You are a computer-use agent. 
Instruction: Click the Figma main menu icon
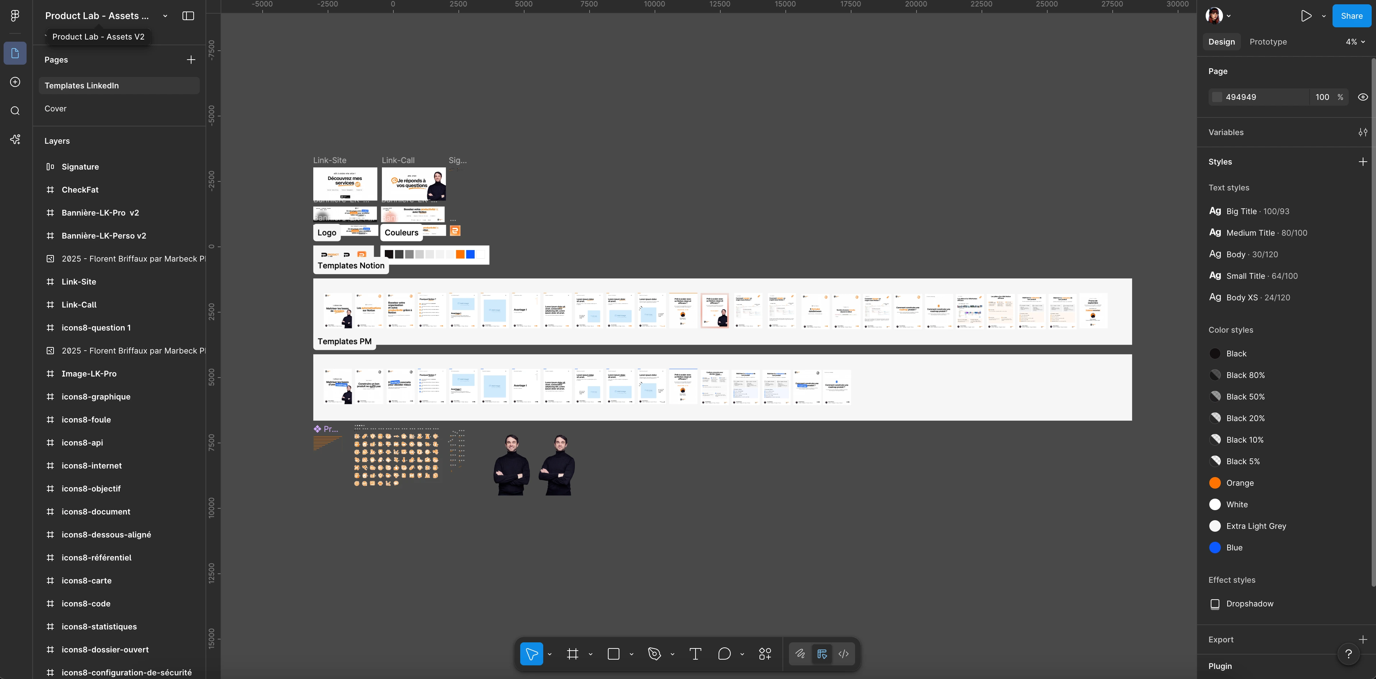[15, 16]
